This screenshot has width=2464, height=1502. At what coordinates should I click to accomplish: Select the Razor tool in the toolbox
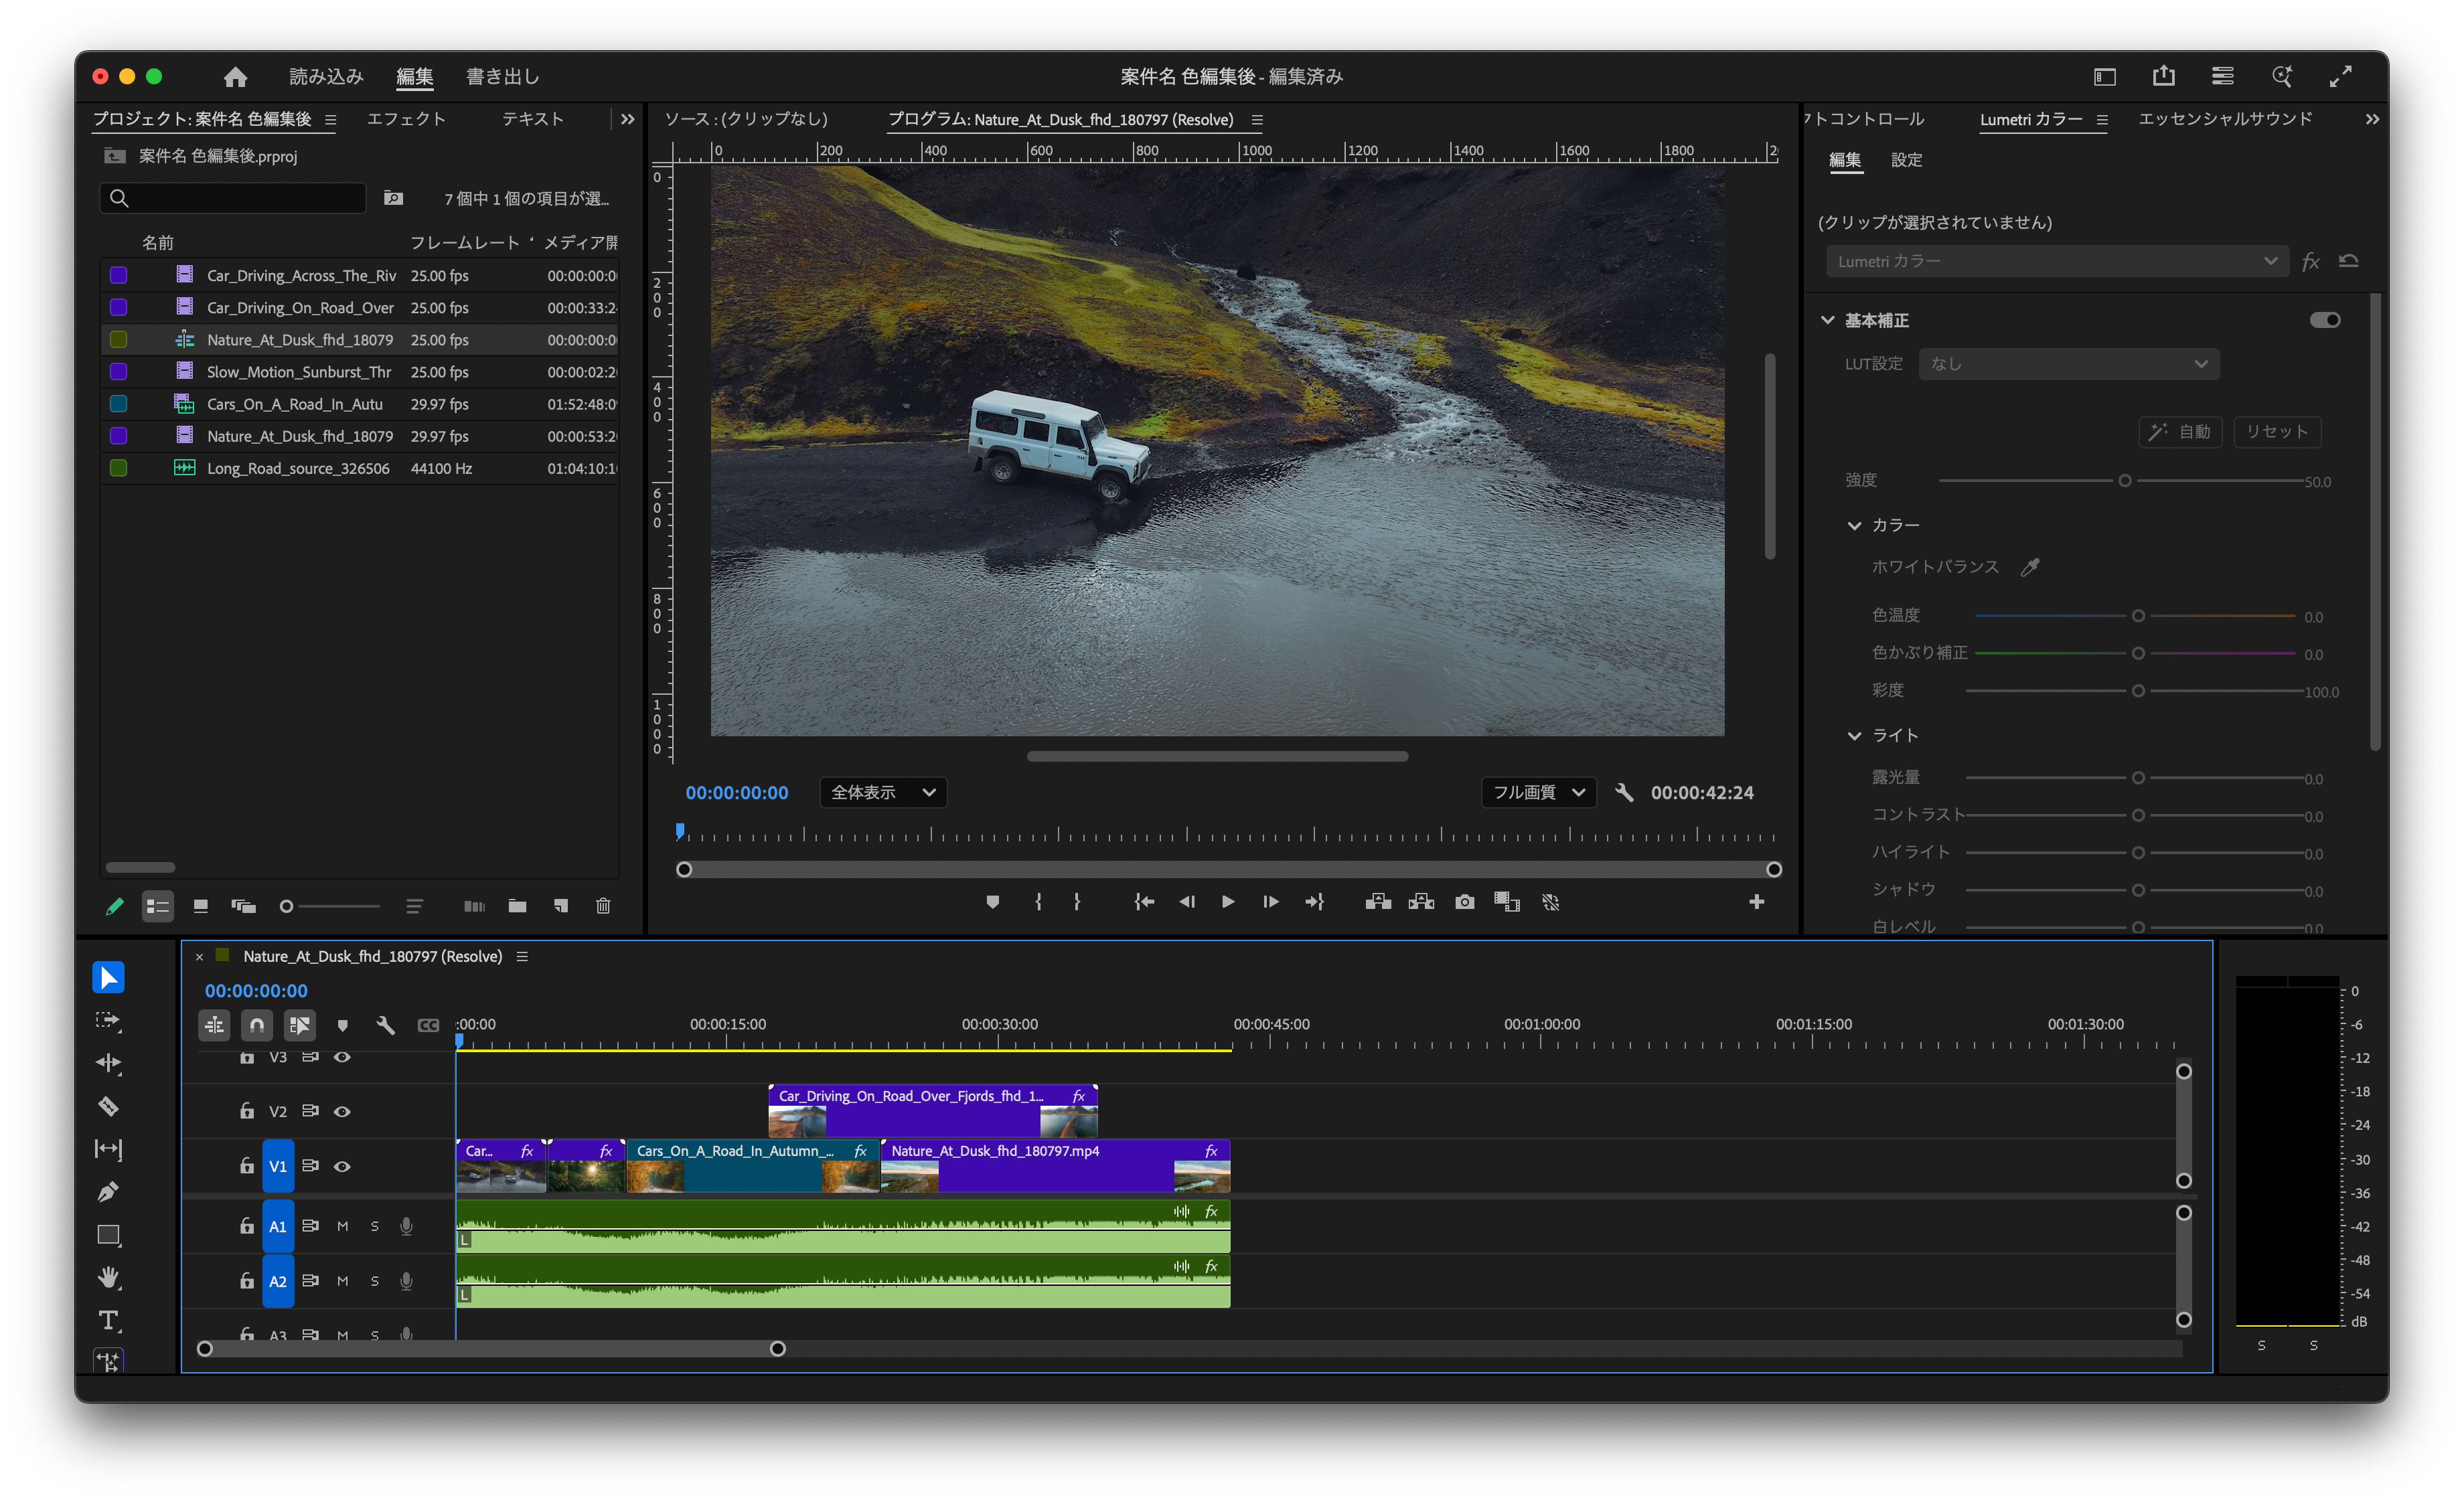click(108, 1106)
